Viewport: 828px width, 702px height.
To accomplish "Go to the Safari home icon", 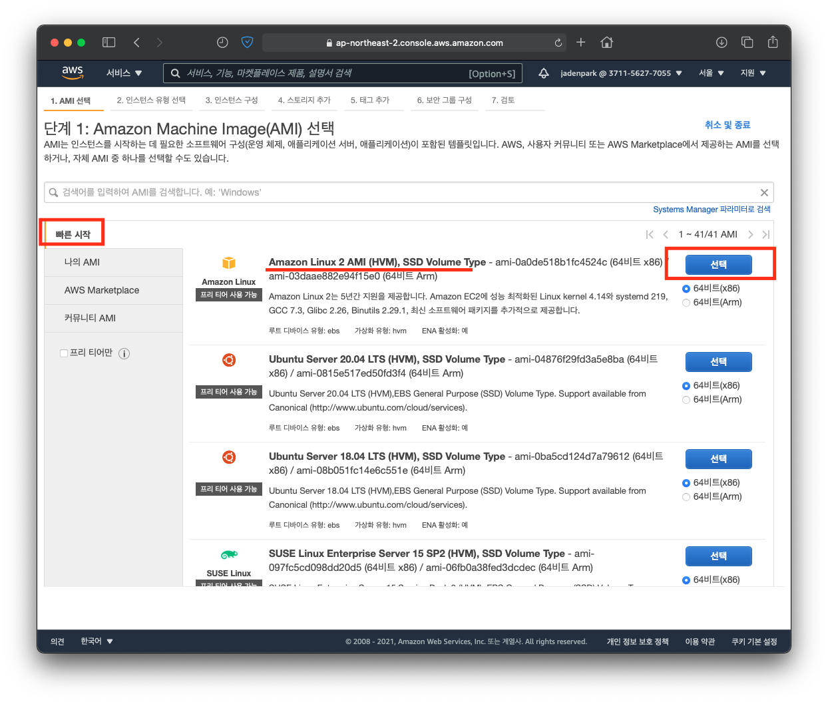I will click(606, 43).
